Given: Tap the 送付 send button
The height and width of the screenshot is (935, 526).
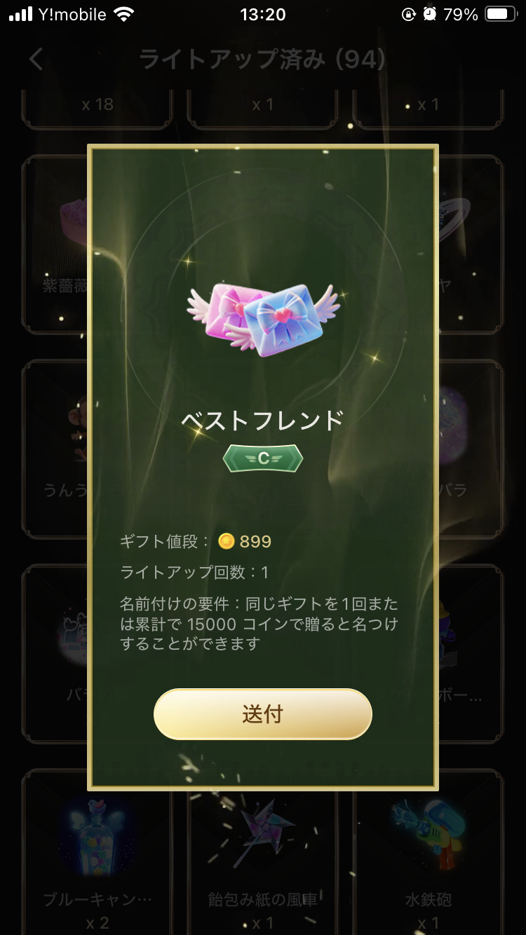Looking at the screenshot, I should coord(262,714).
